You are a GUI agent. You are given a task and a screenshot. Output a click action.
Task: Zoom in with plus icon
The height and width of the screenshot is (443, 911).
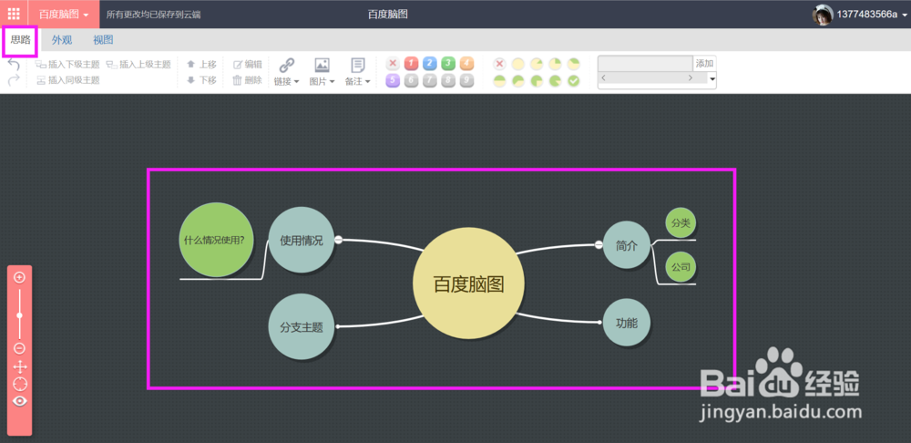tap(19, 278)
